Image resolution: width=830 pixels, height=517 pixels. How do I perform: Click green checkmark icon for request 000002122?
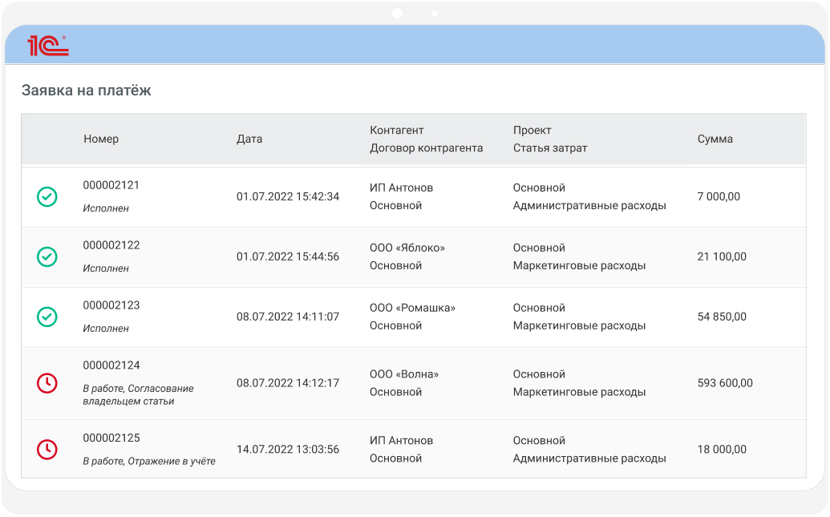pos(47,256)
